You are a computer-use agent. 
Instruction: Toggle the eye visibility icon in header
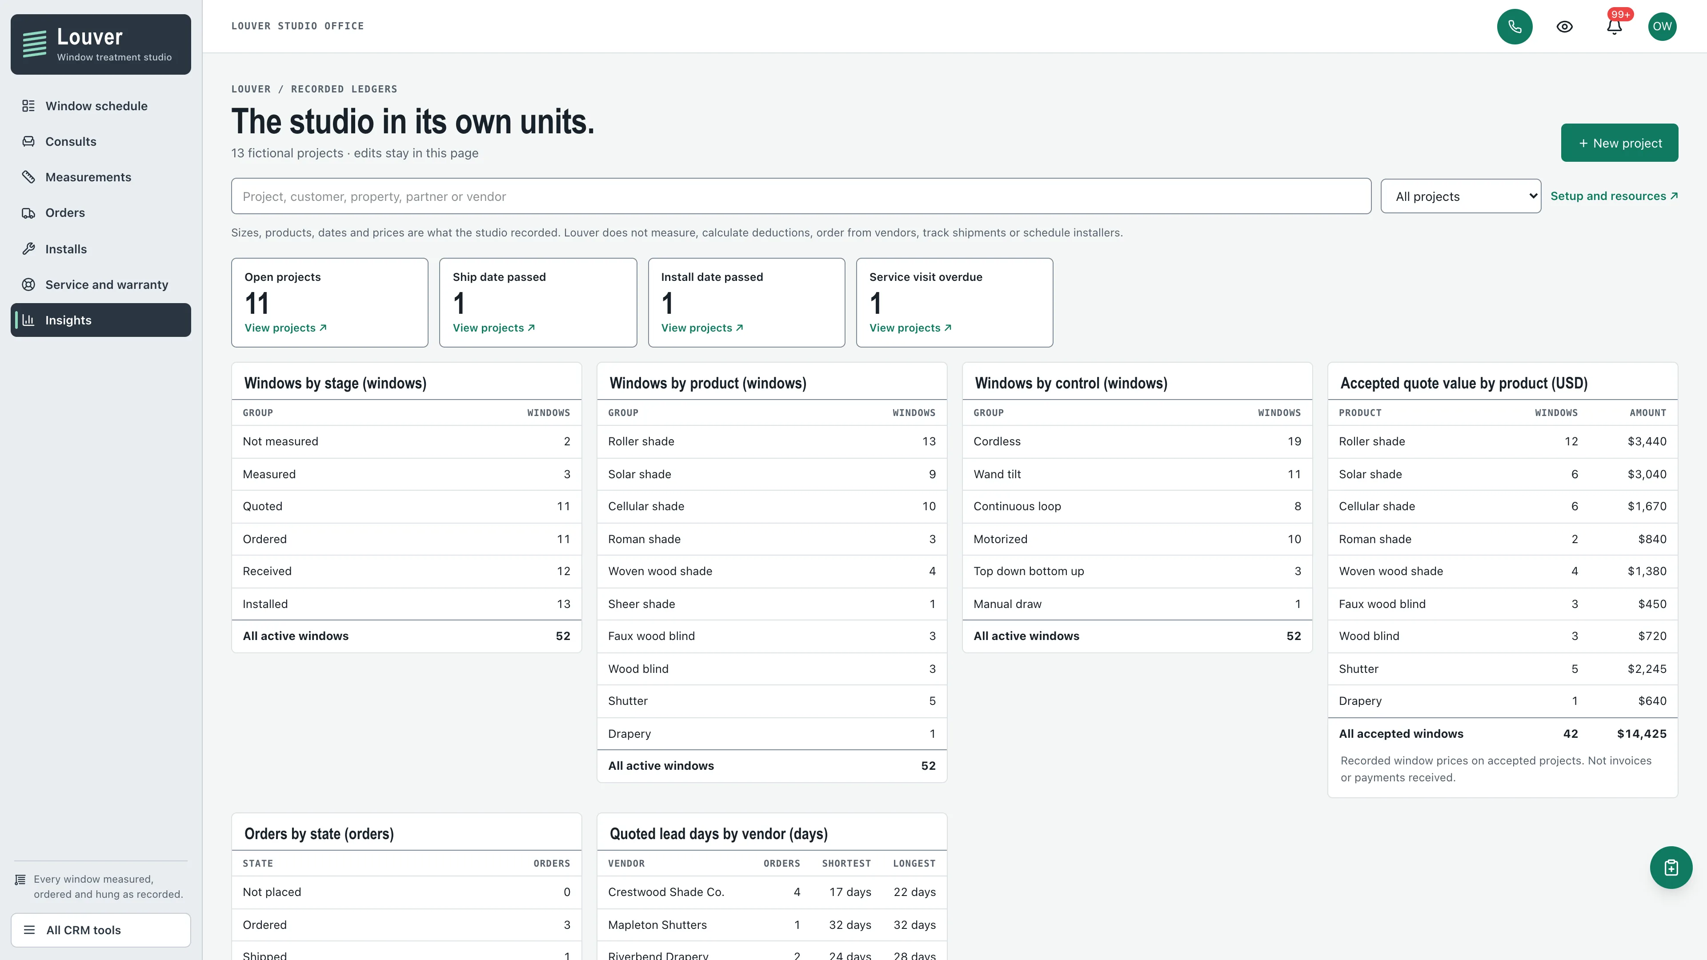(x=1564, y=27)
